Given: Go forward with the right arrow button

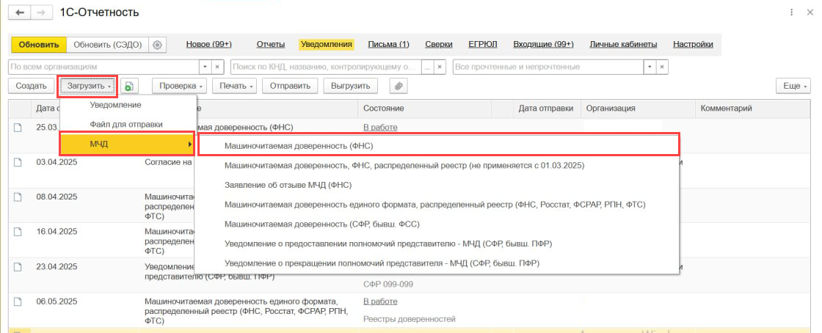Looking at the screenshot, I should 43,12.
